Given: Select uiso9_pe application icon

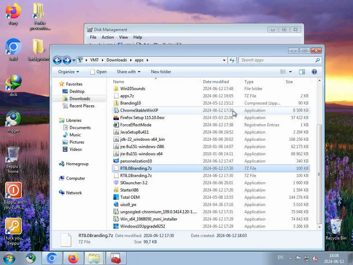Looking at the screenshot, I should click(x=116, y=204).
